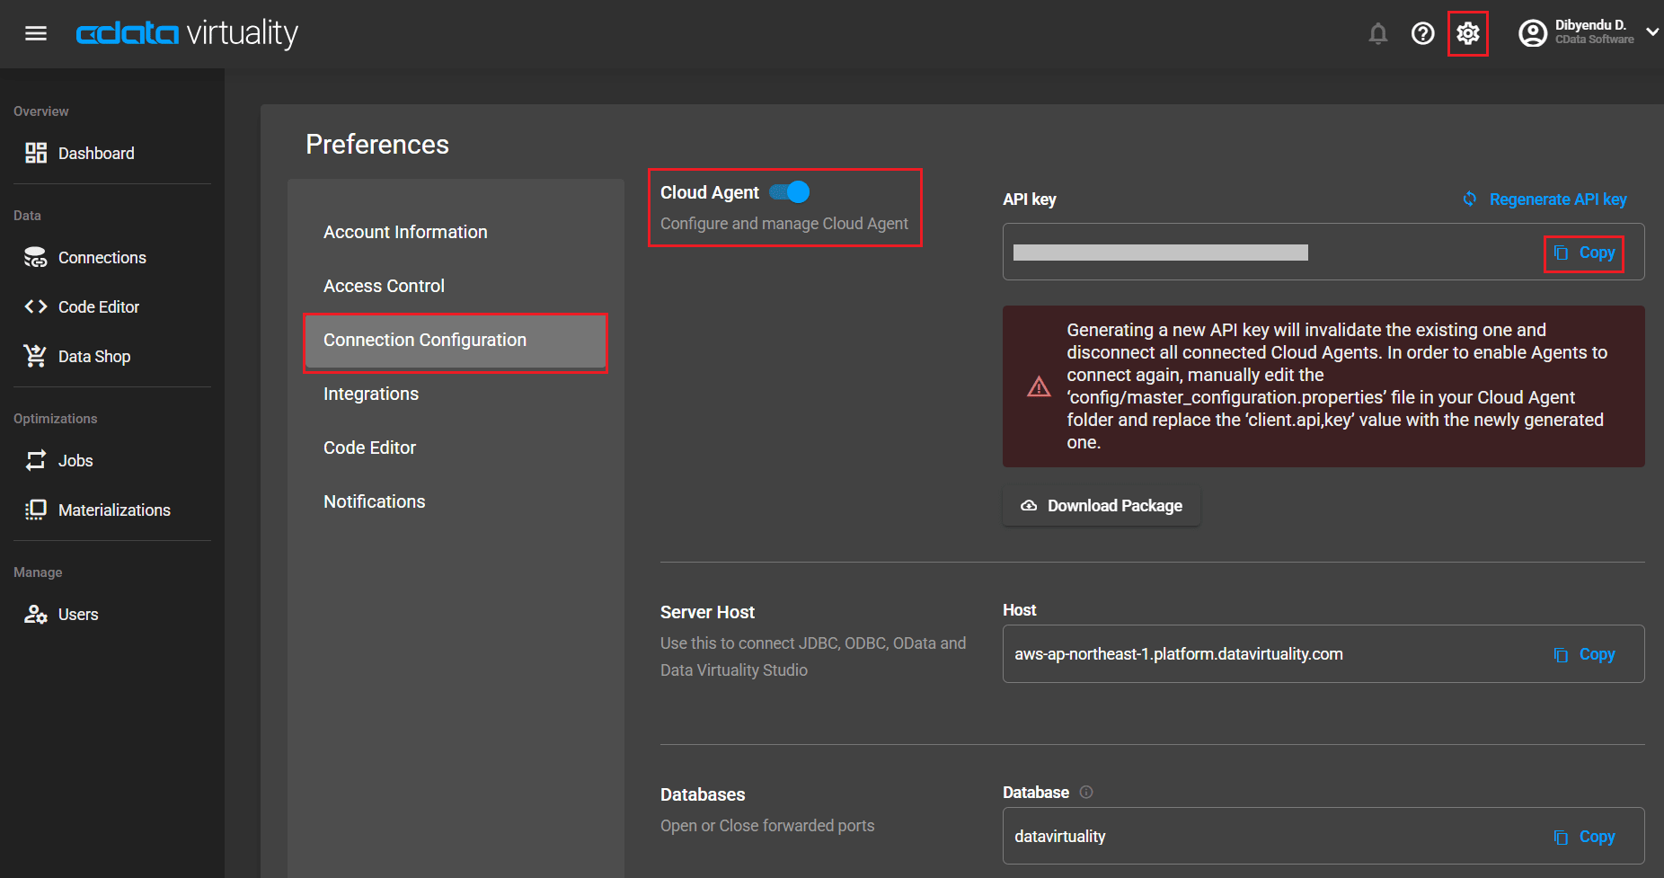Copy the server host address
The image size is (1664, 878).
[x=1585, y=654]
